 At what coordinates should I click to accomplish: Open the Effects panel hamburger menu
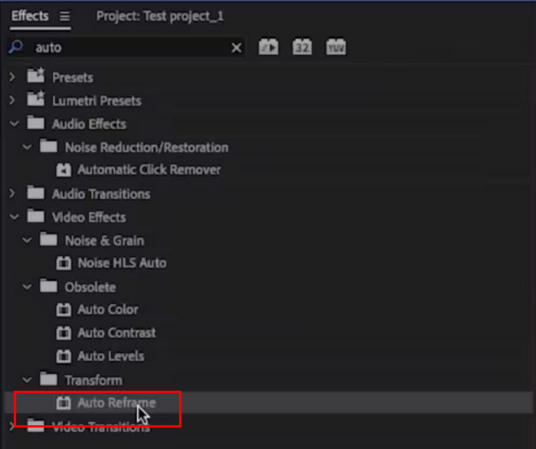(64, 16)
